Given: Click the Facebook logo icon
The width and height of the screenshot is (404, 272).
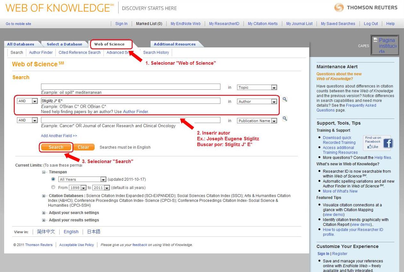Looking at the screenshot, I should coord(388,143).
